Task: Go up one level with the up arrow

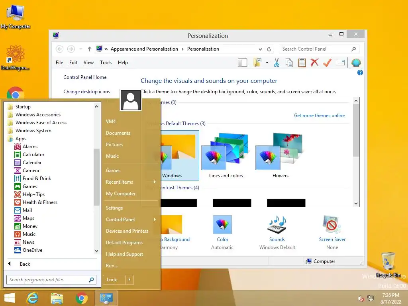Action: pyautogui.click(x=90, y=49)
